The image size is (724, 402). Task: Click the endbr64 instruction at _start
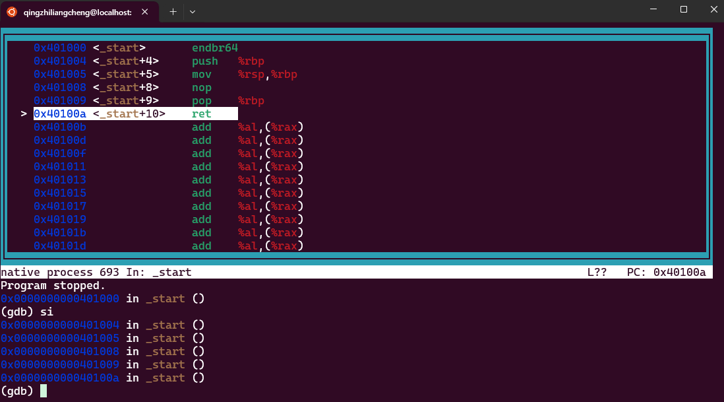tap(214, 48)
